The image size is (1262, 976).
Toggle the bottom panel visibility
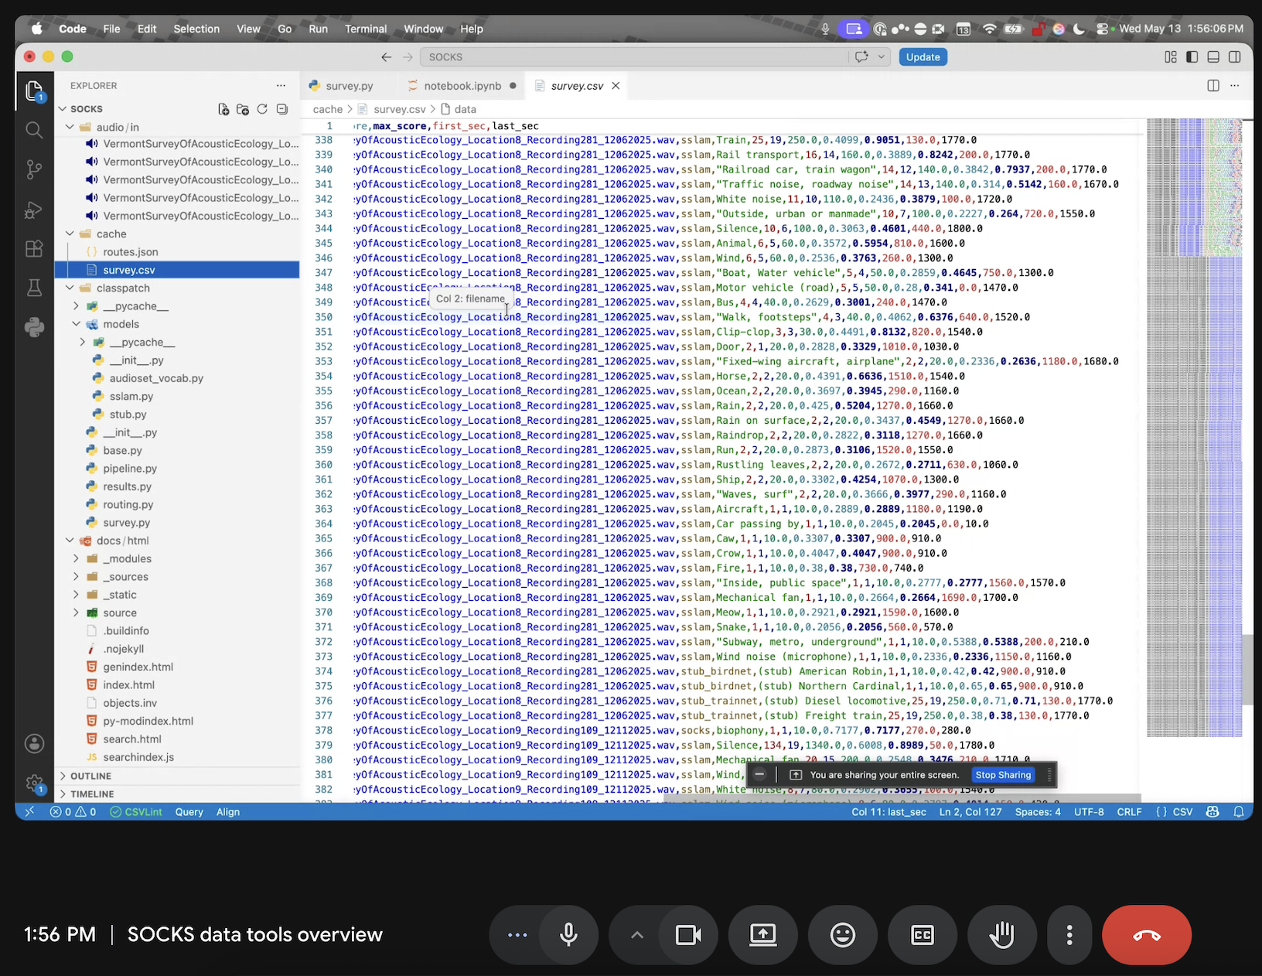click(1213, 57)
